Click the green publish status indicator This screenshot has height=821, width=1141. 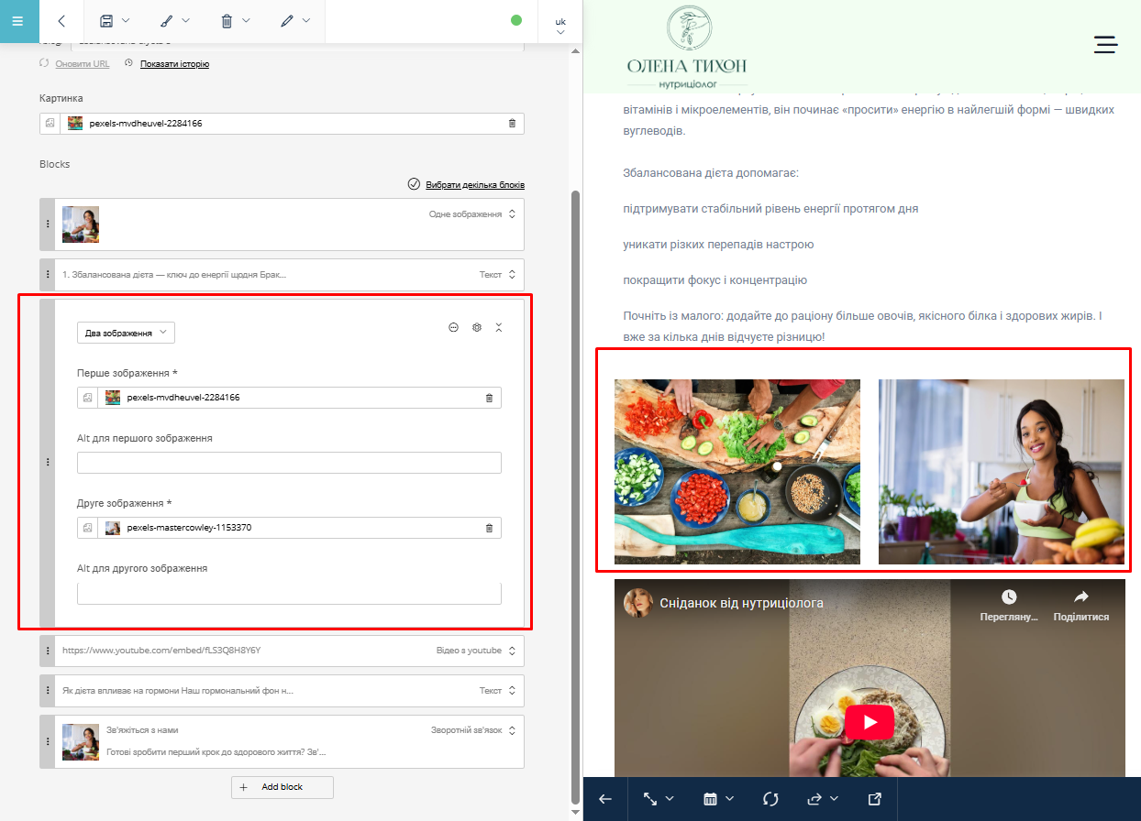515,20
